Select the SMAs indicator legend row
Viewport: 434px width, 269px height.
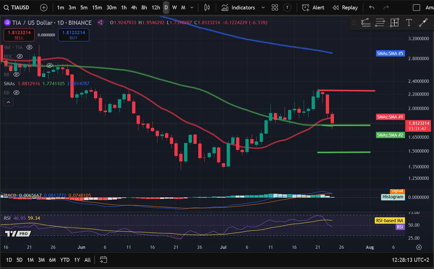pos(47,83)
